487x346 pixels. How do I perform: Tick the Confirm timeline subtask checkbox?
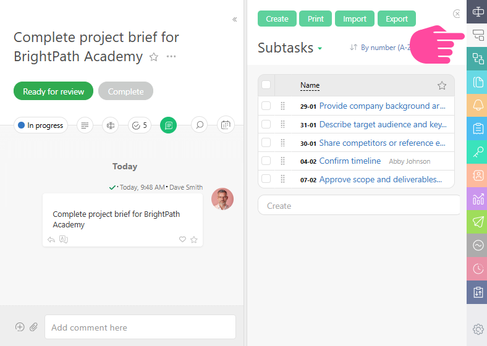click(266, 161)
